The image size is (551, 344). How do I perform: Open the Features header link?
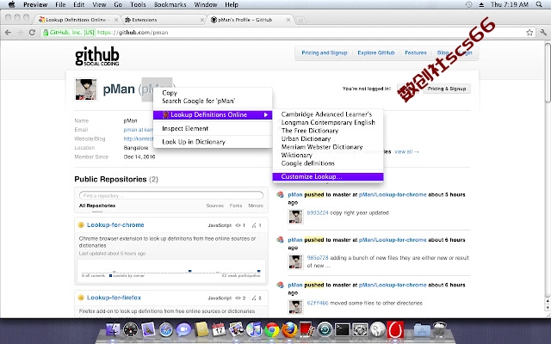[x=415, y=52]
